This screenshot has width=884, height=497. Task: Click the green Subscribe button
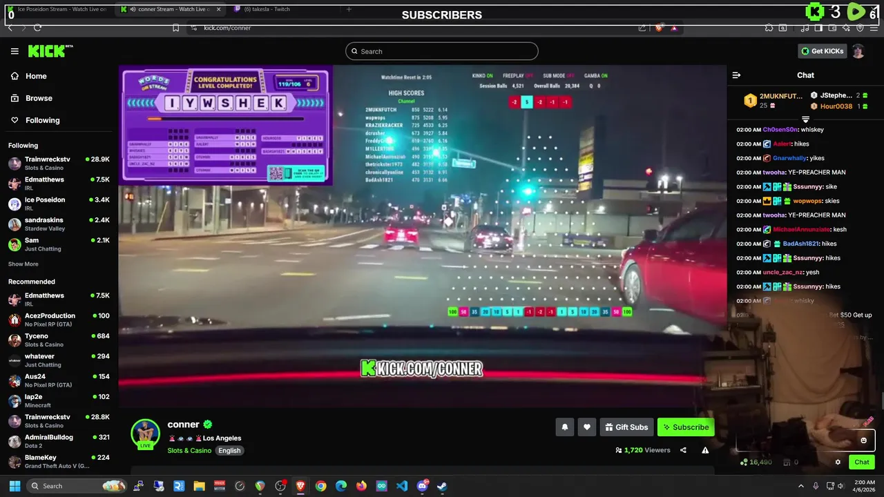(686, 427)
